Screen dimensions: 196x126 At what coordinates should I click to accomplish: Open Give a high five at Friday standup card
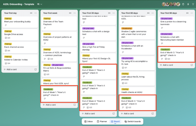98,47
